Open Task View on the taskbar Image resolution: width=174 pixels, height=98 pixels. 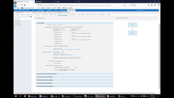pyautogui.click(x=20, y=96)
